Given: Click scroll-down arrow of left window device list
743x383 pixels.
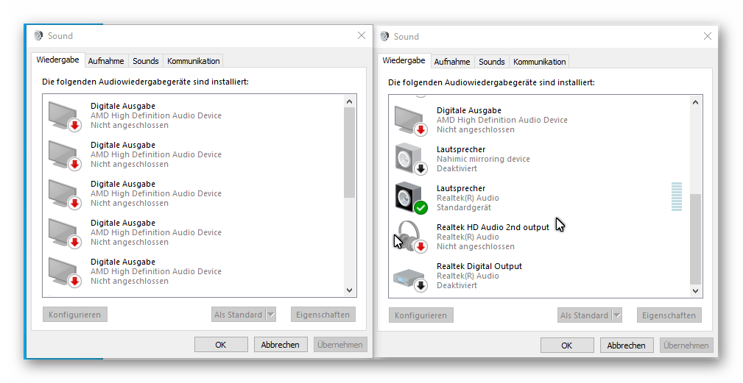Looking at the screenshot, I should coord(349,290).
